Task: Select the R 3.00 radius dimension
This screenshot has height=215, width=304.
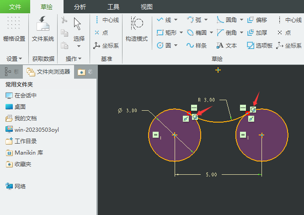Action: (x=206, y=100)
